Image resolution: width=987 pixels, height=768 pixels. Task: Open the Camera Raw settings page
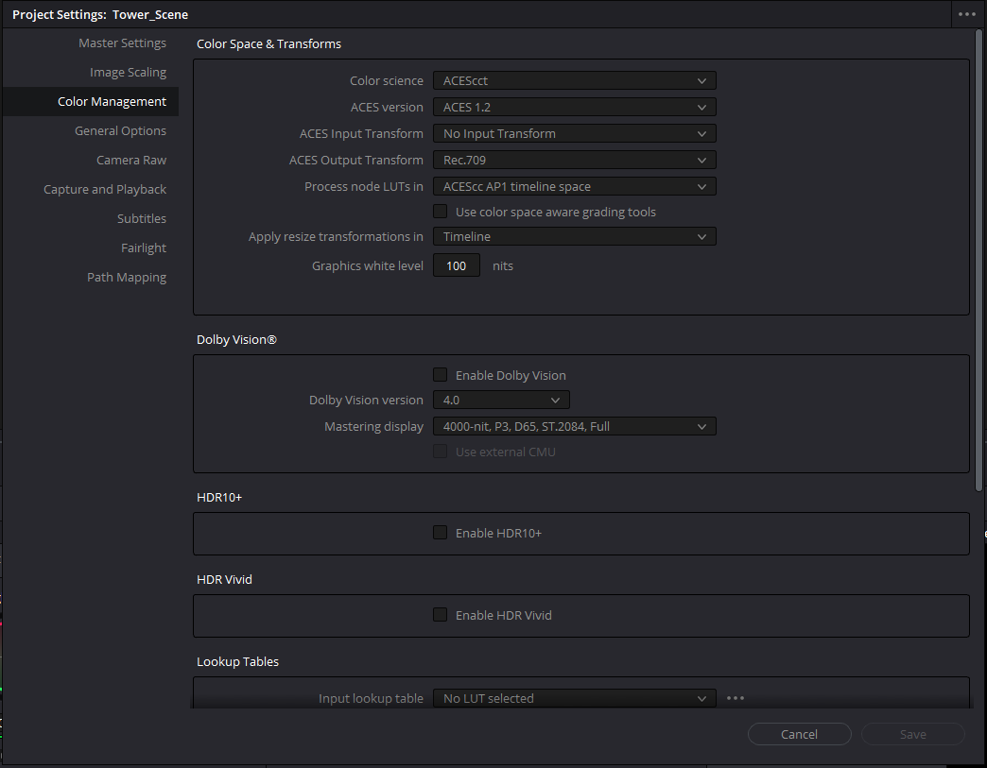pos(130,161)
